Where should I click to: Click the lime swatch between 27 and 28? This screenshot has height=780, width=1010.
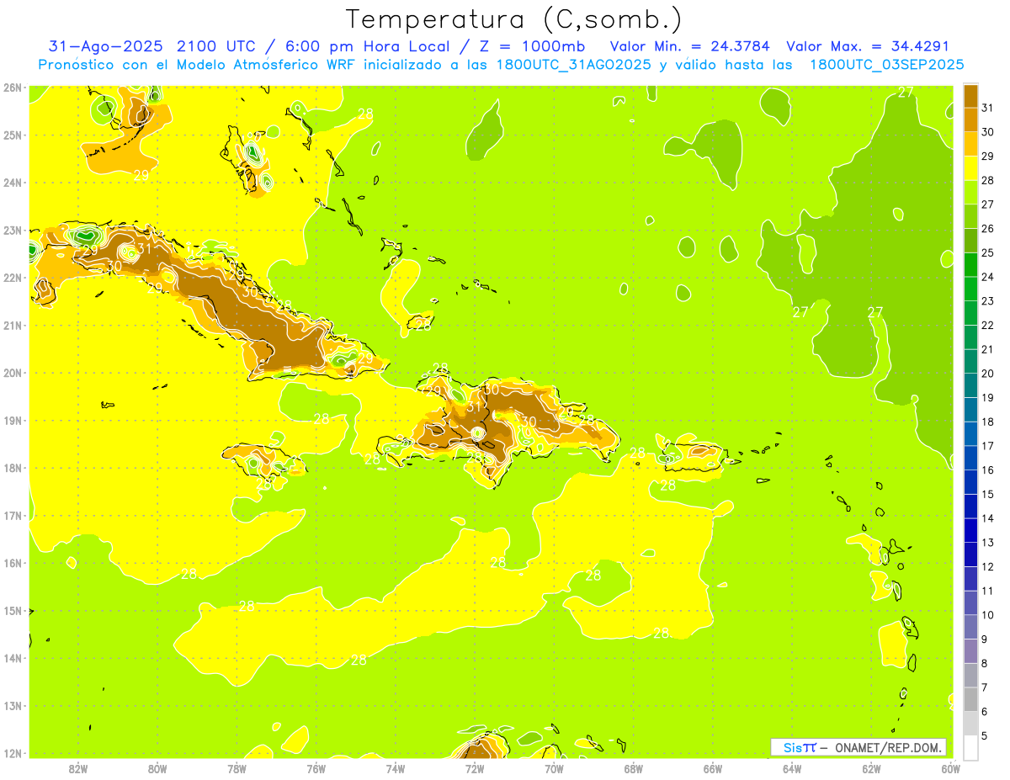tap(970, 192)
